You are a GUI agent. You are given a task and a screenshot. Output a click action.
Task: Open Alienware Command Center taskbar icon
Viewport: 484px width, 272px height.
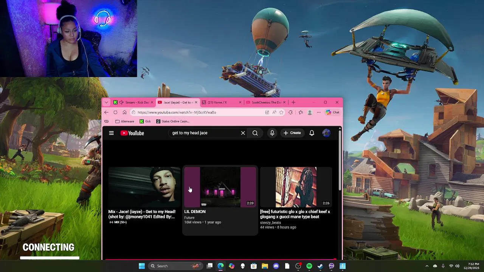click(243, 266)
